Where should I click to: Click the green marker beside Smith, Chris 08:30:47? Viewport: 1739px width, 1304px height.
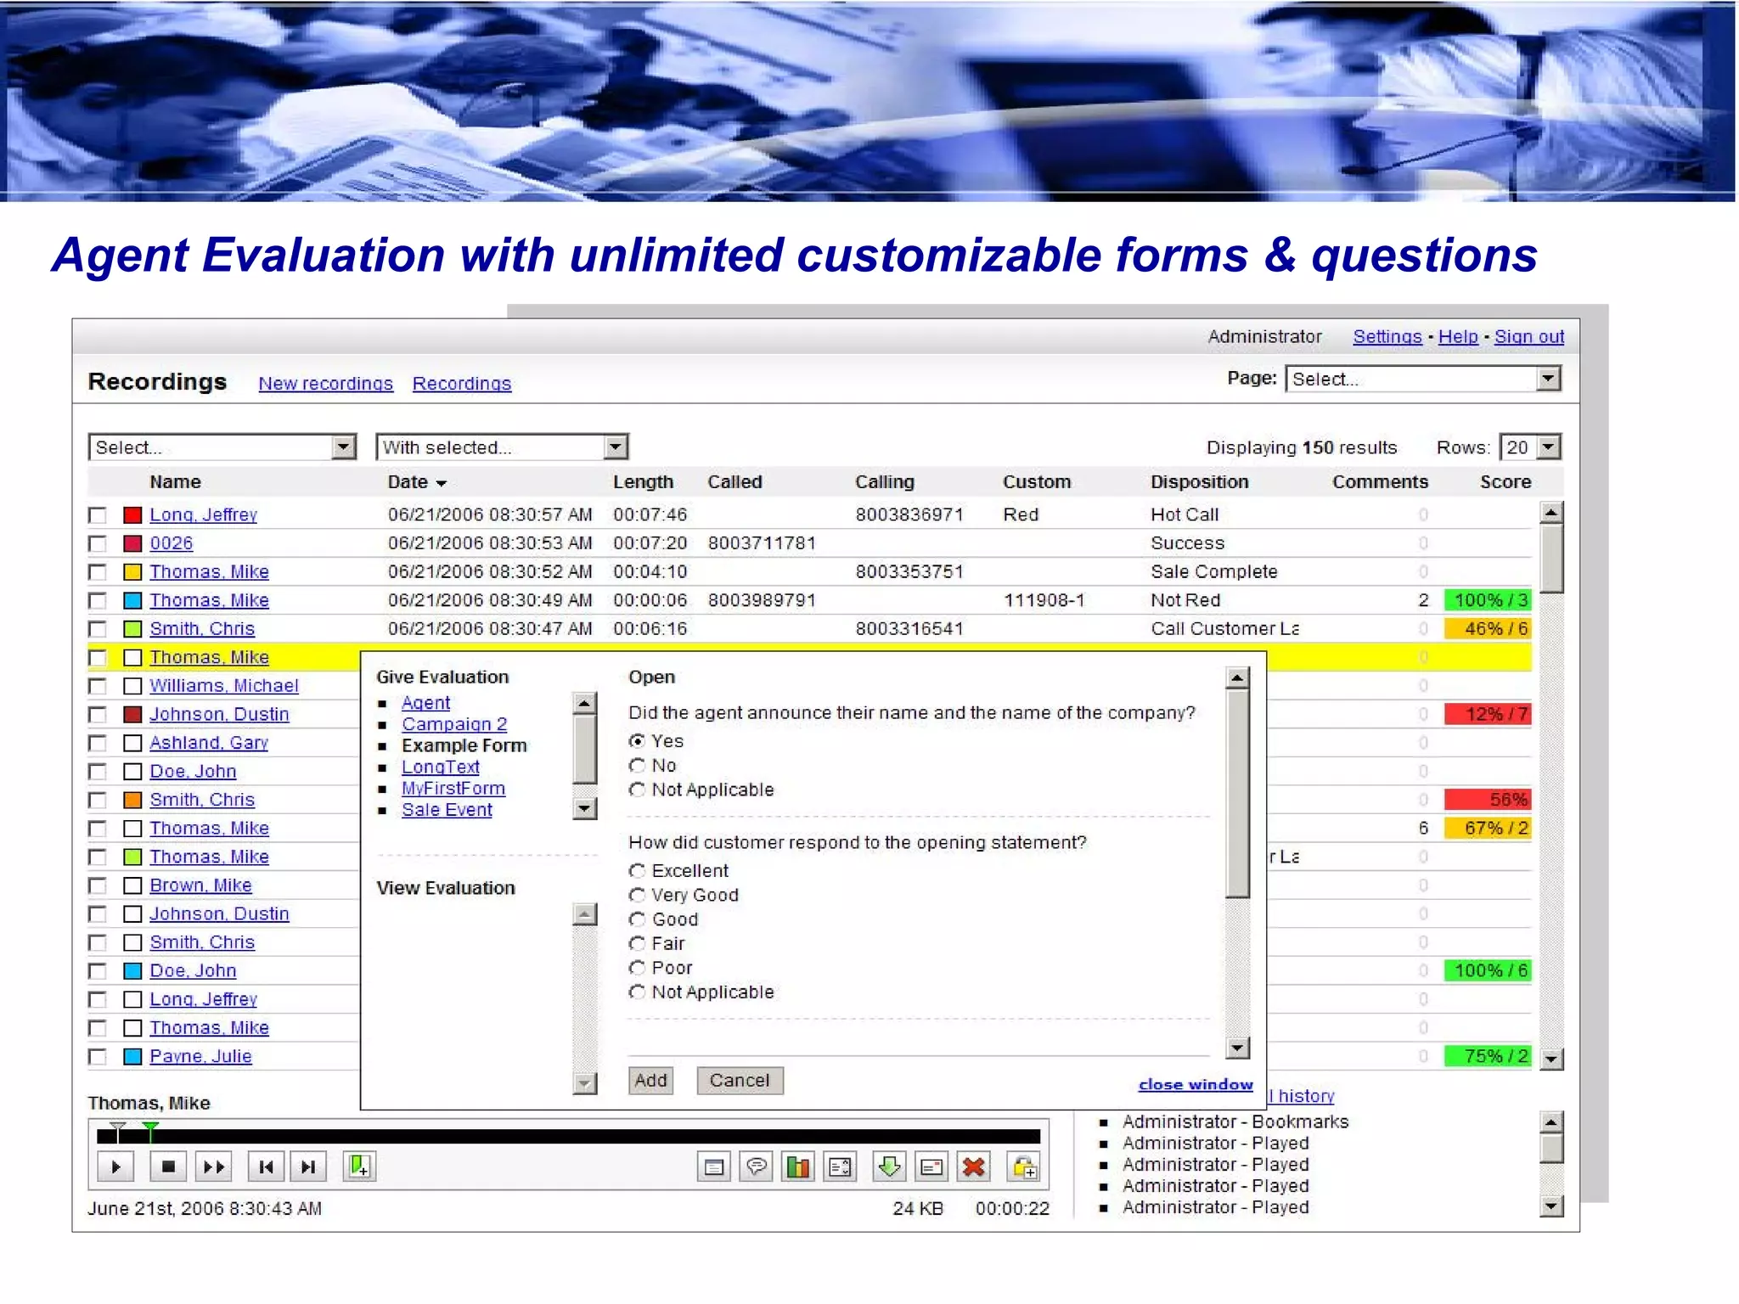point(132,629)
